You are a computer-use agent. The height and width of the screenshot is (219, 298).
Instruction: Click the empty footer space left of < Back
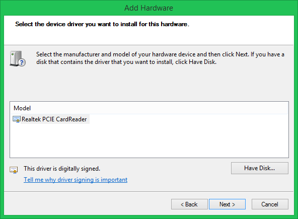point(88,204)
